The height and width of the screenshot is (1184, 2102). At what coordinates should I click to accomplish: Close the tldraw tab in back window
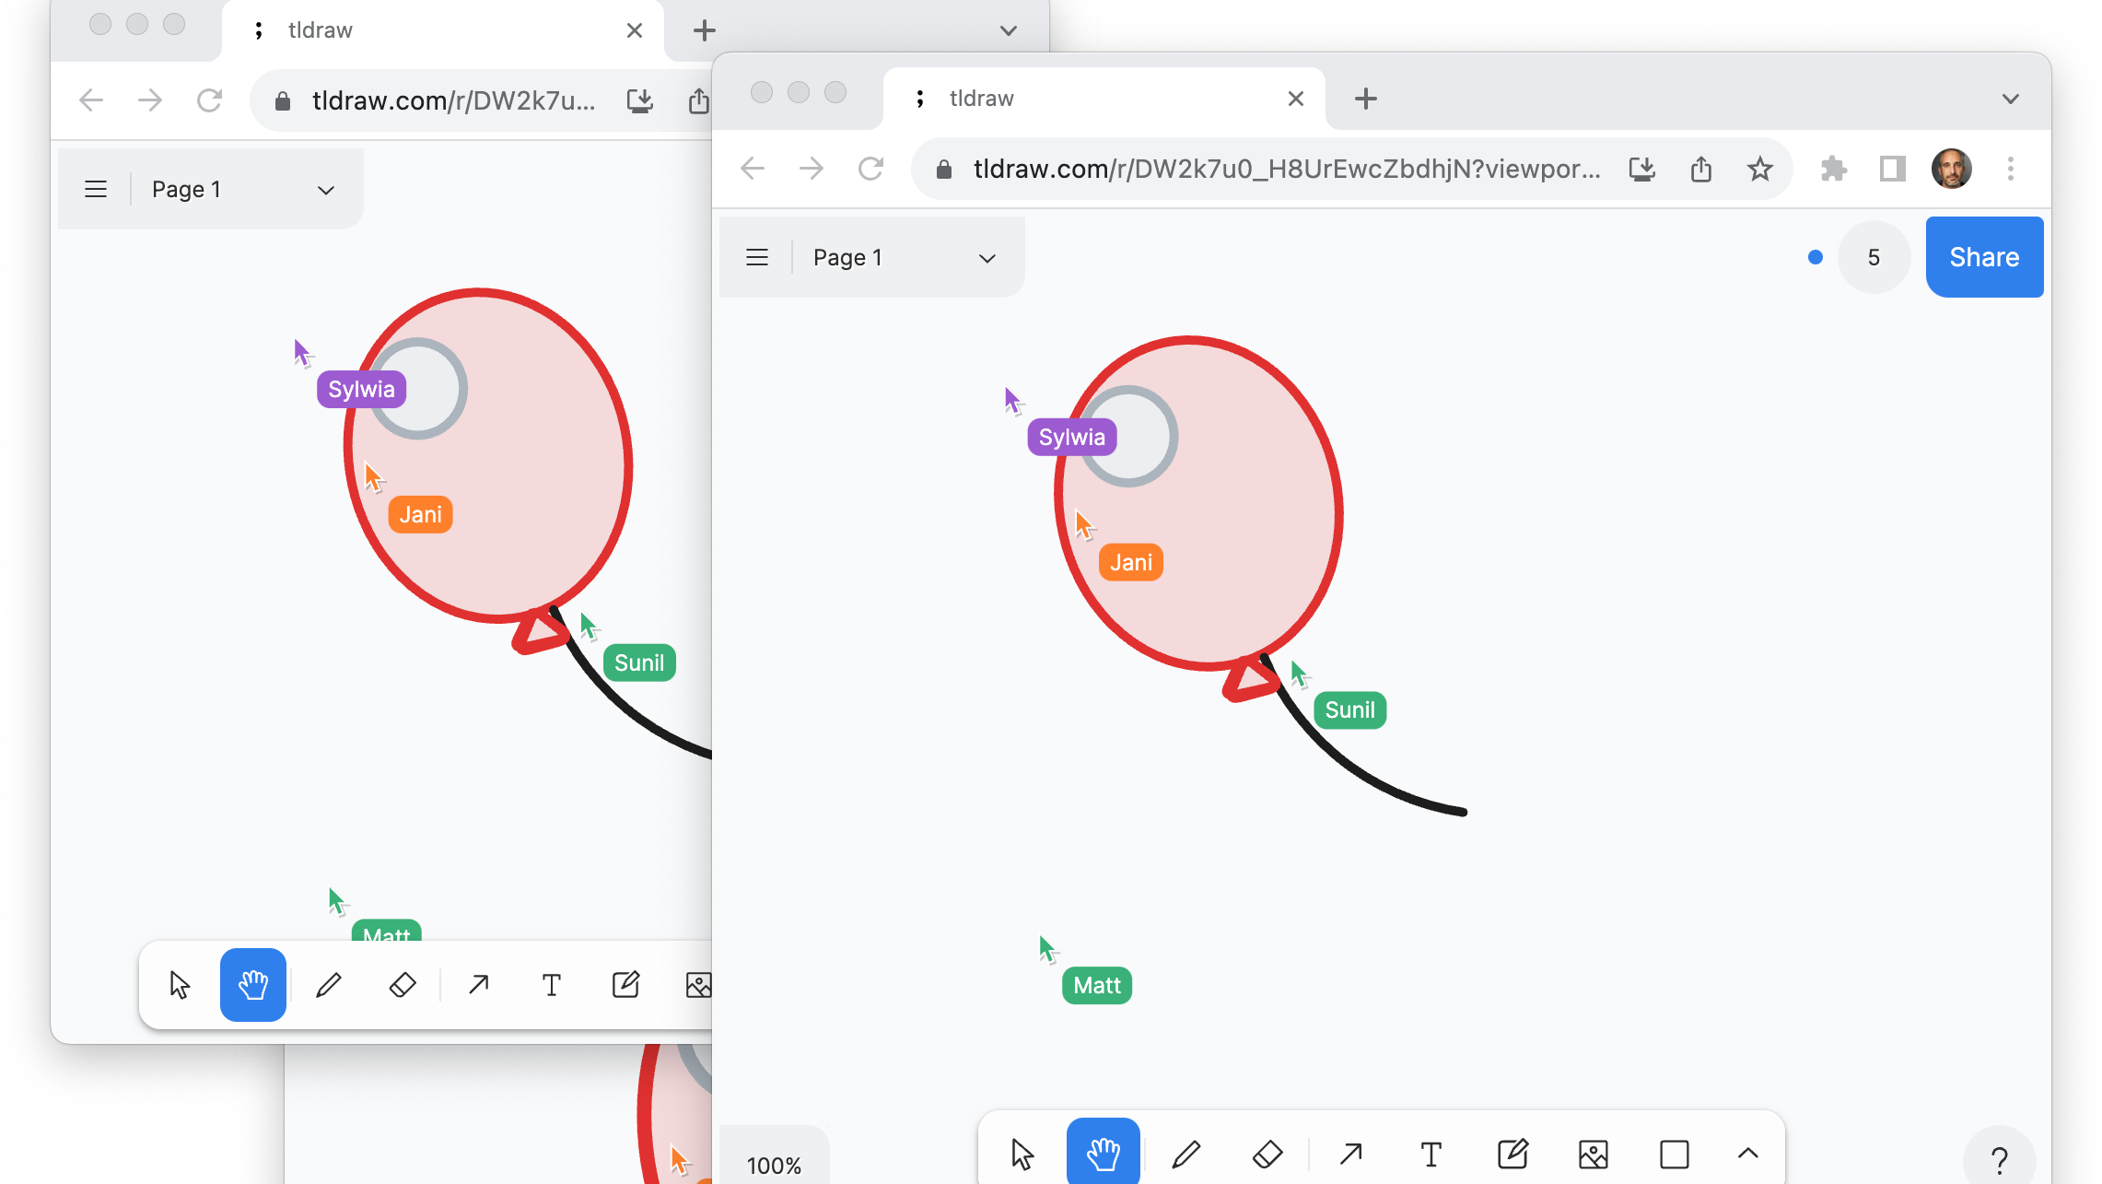635,30
